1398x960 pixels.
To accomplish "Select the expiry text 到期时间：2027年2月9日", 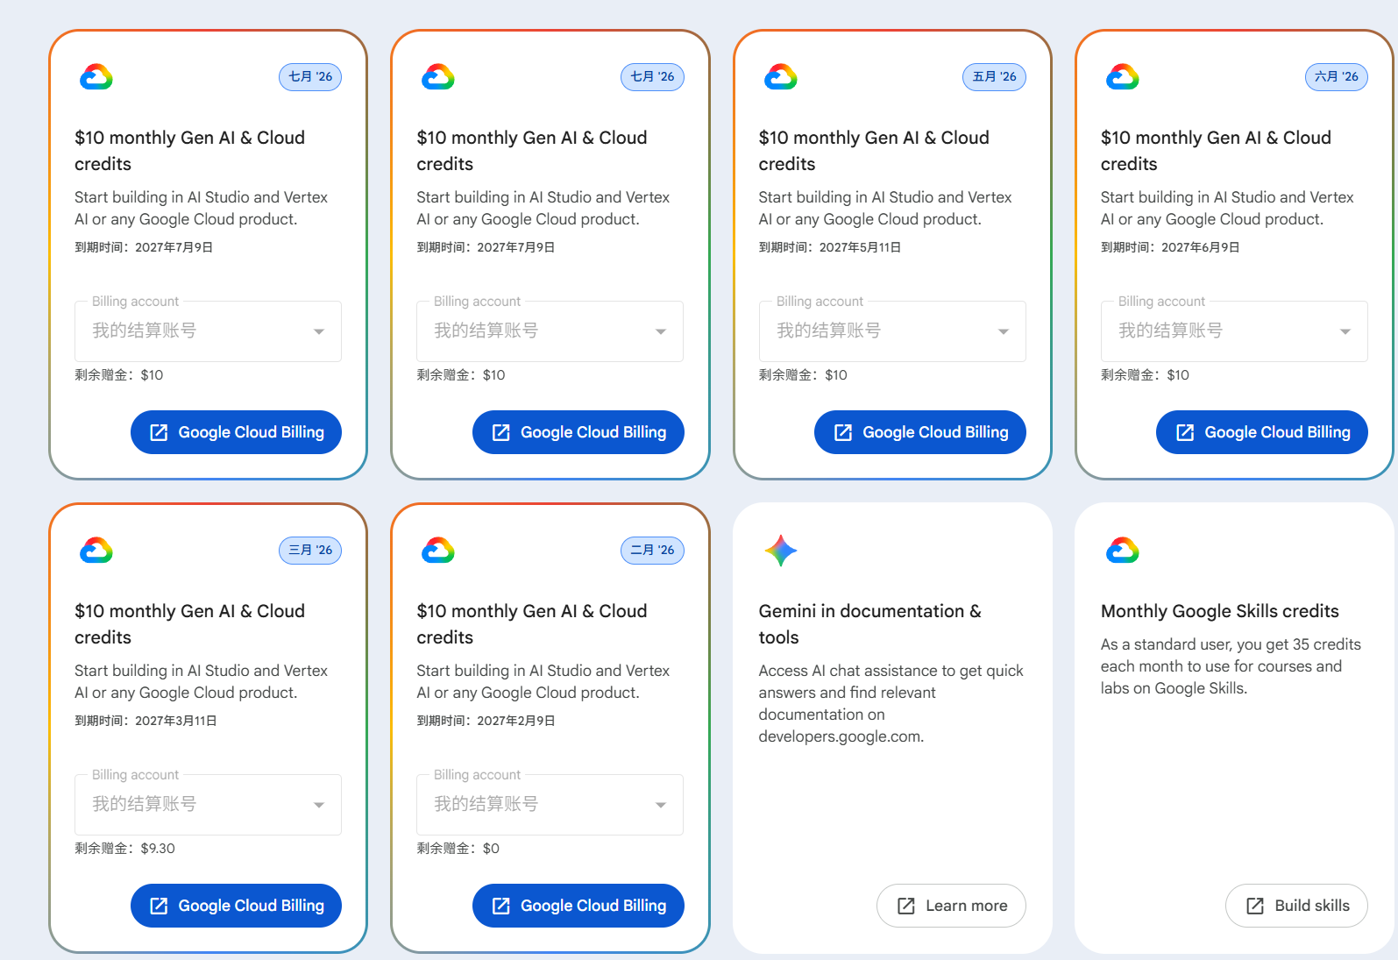I will (x=486, y=721).
